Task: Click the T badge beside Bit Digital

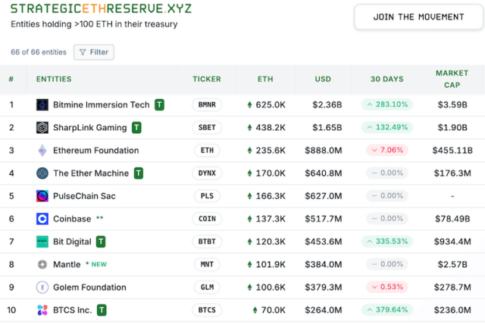Action: tap(101, 242)
